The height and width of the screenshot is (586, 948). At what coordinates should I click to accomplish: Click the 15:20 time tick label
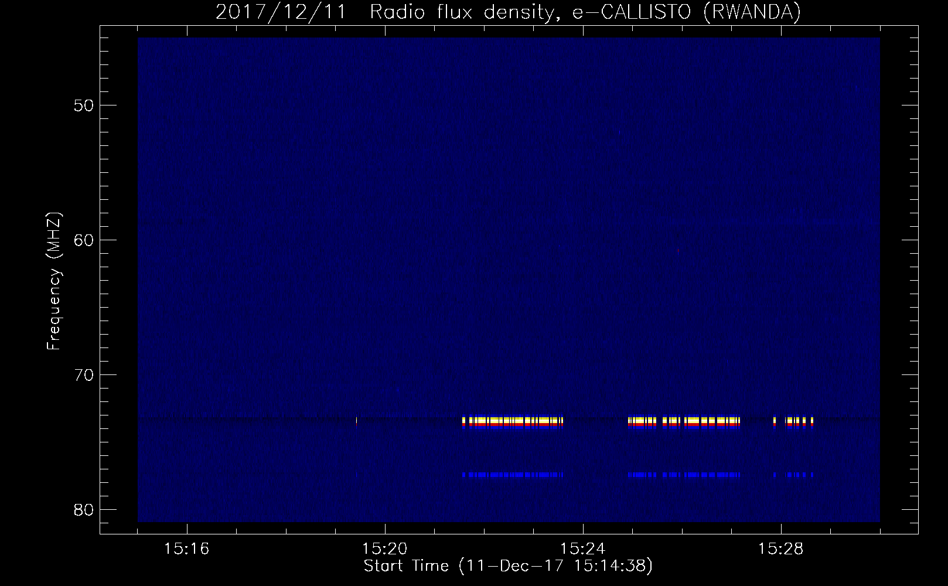(x=385, y=549)
